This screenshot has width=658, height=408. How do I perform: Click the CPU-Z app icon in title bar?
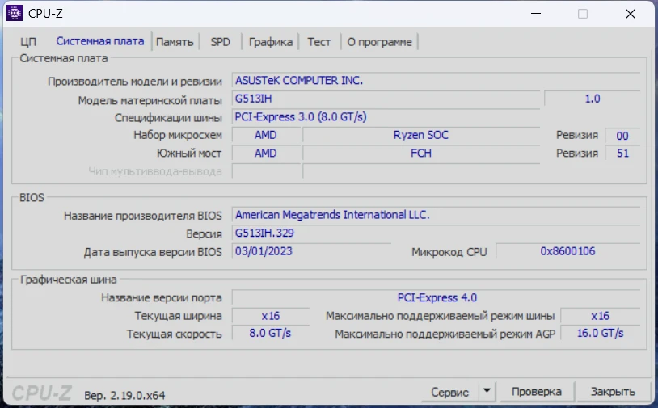point(15,13)
